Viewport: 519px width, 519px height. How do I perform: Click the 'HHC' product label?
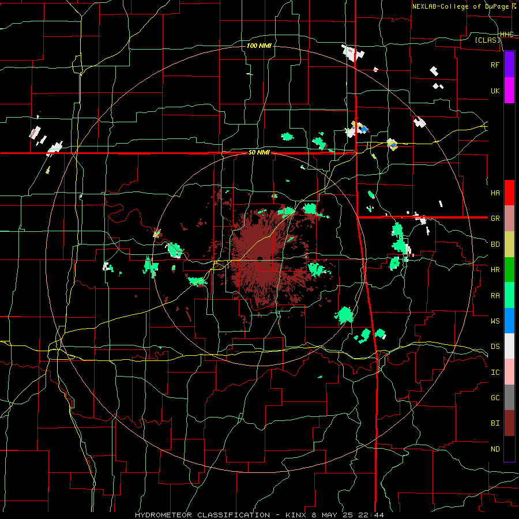click(x=506, y=35)
